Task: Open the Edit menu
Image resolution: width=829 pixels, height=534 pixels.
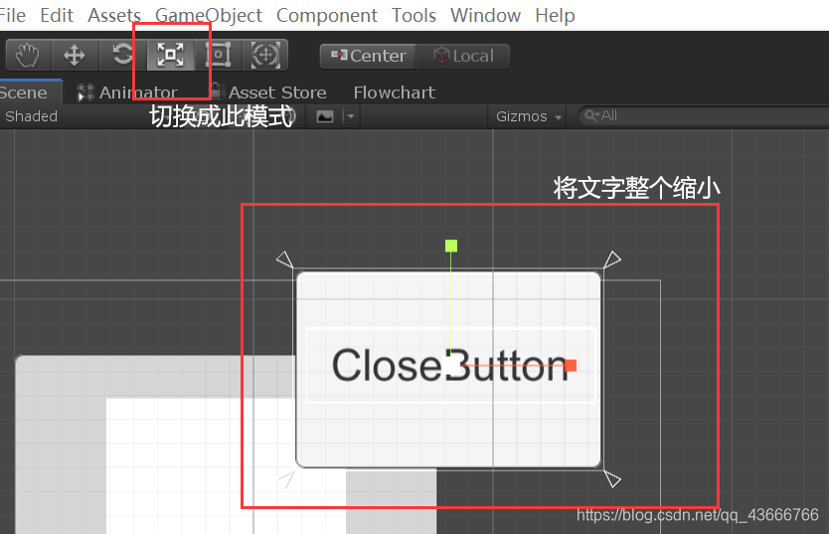Action: [x=57, y=15]
